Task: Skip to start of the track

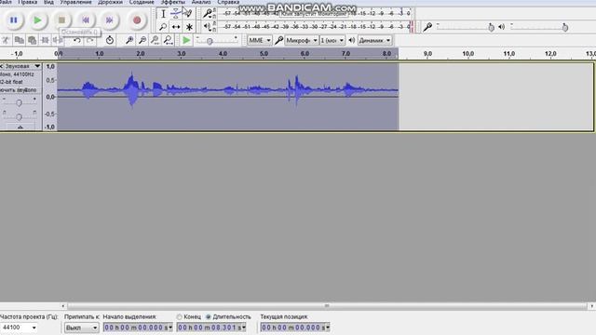Action: click(x=86, y=20)
